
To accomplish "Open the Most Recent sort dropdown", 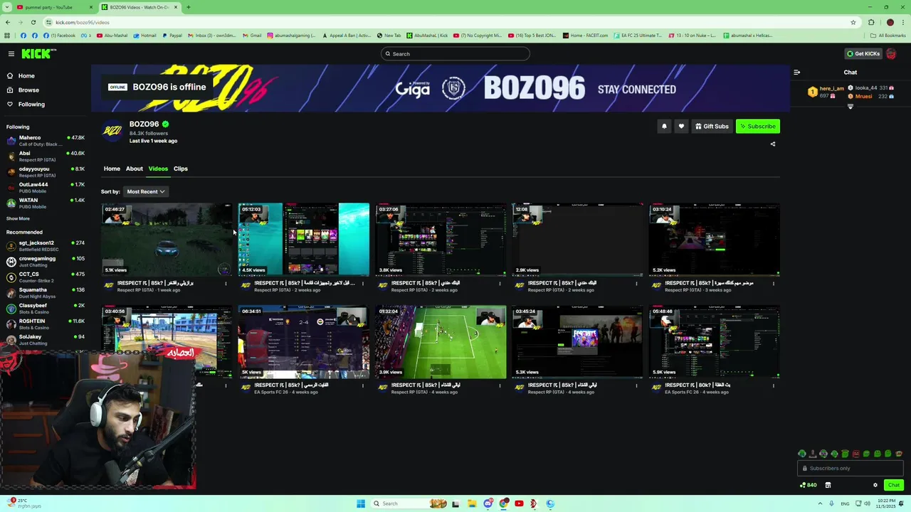I will (x=145, y=191).
